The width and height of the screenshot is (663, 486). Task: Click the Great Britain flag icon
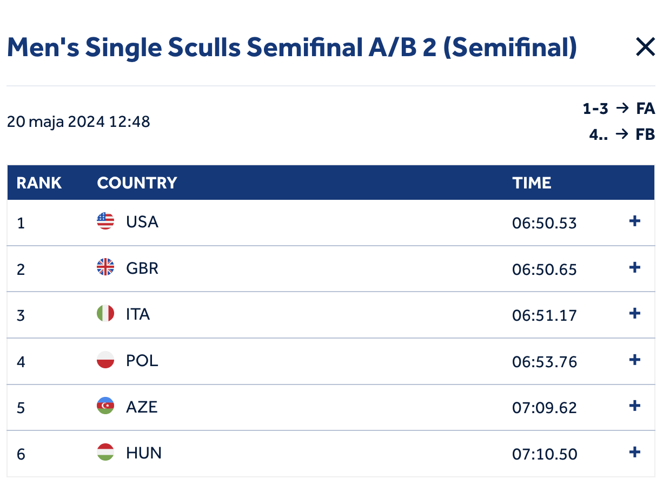(x=105, y=268)
